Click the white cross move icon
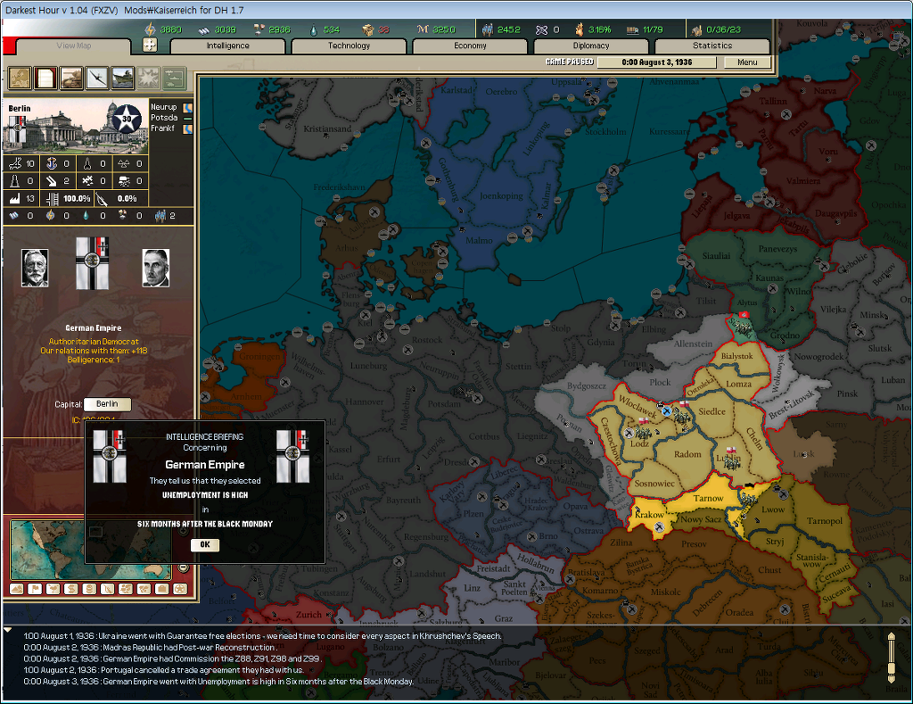The width and height of the screenshot is (913, 704). pos(150,45)
